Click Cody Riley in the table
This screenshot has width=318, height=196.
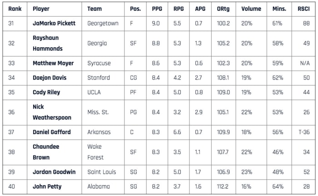tap(46, 92)
